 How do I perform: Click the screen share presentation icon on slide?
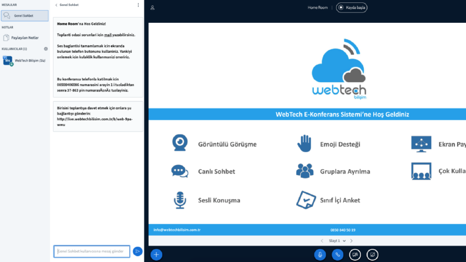tap(421, 144)
